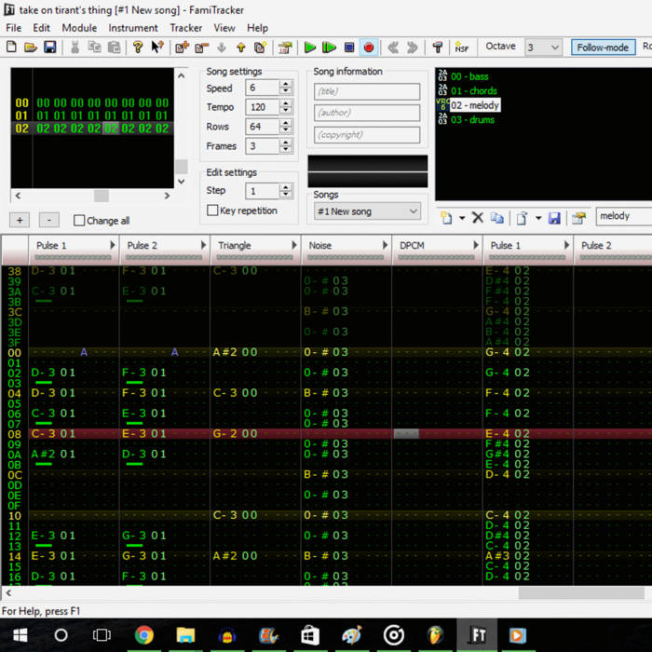Remove selected instrument with X icon
The image size is (652, 652).
click(477, 218)
